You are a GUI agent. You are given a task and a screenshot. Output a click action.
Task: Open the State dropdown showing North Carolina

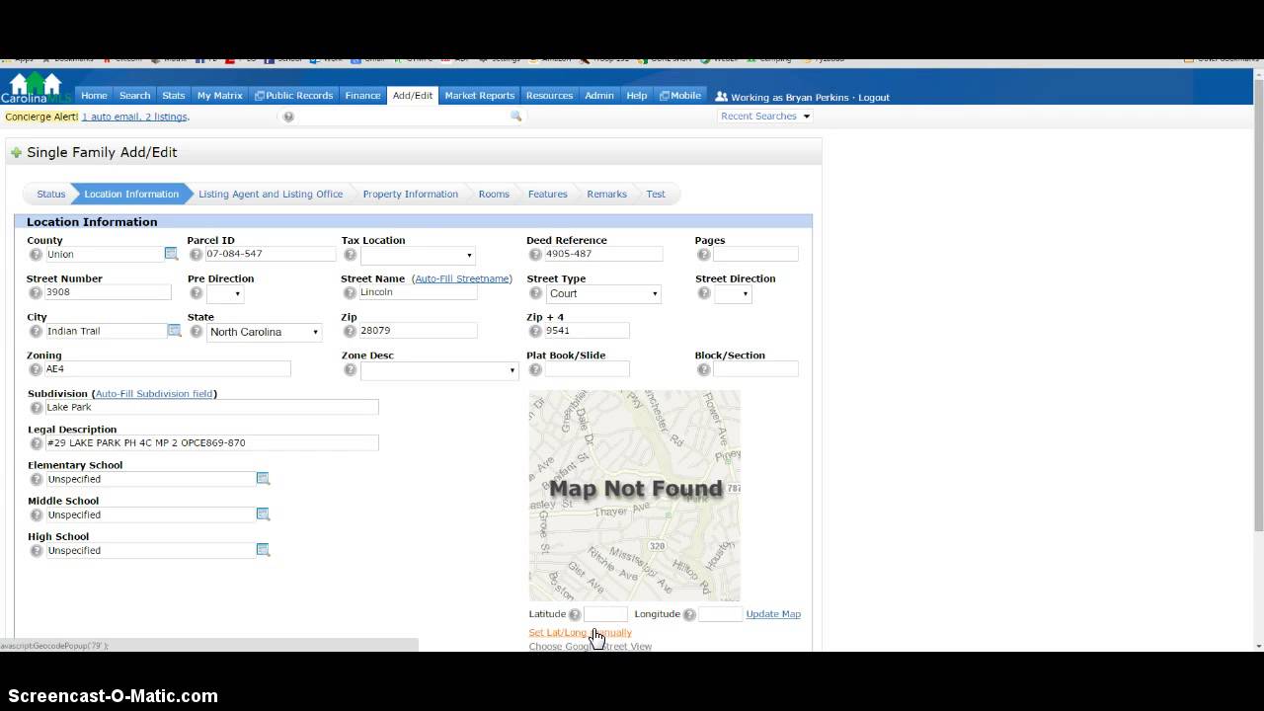[264, 332]
